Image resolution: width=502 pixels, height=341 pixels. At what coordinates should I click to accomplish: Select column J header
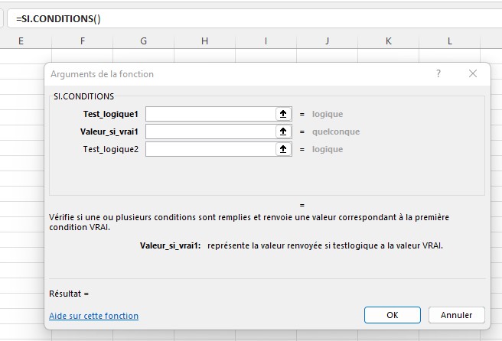tap(327, 41)
